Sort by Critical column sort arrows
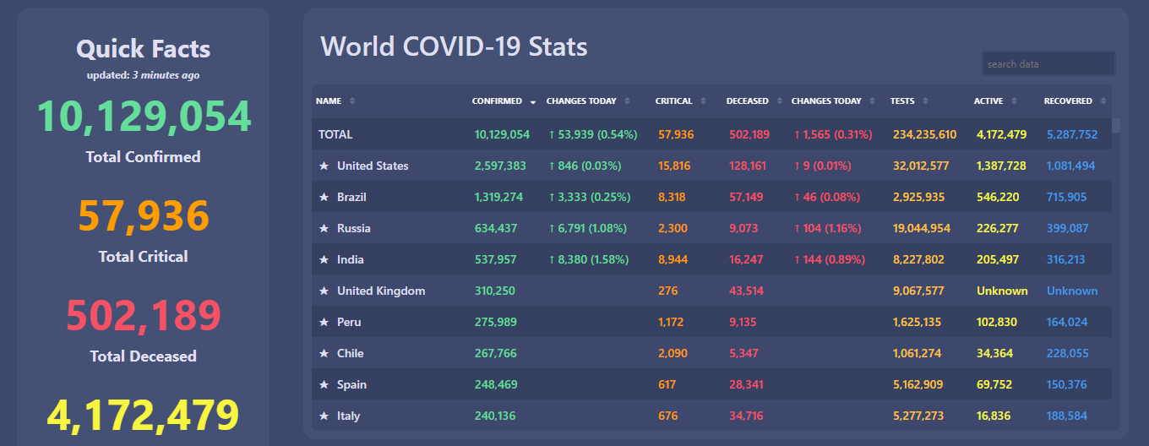The height and width of the screenshot is (446, 1149). (x=703, y=101)
